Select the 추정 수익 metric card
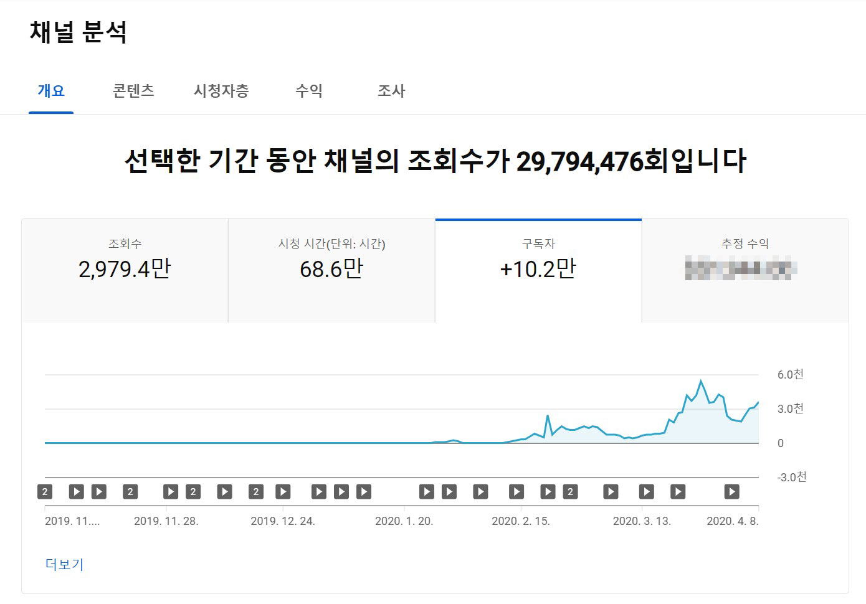 (745, 270)
